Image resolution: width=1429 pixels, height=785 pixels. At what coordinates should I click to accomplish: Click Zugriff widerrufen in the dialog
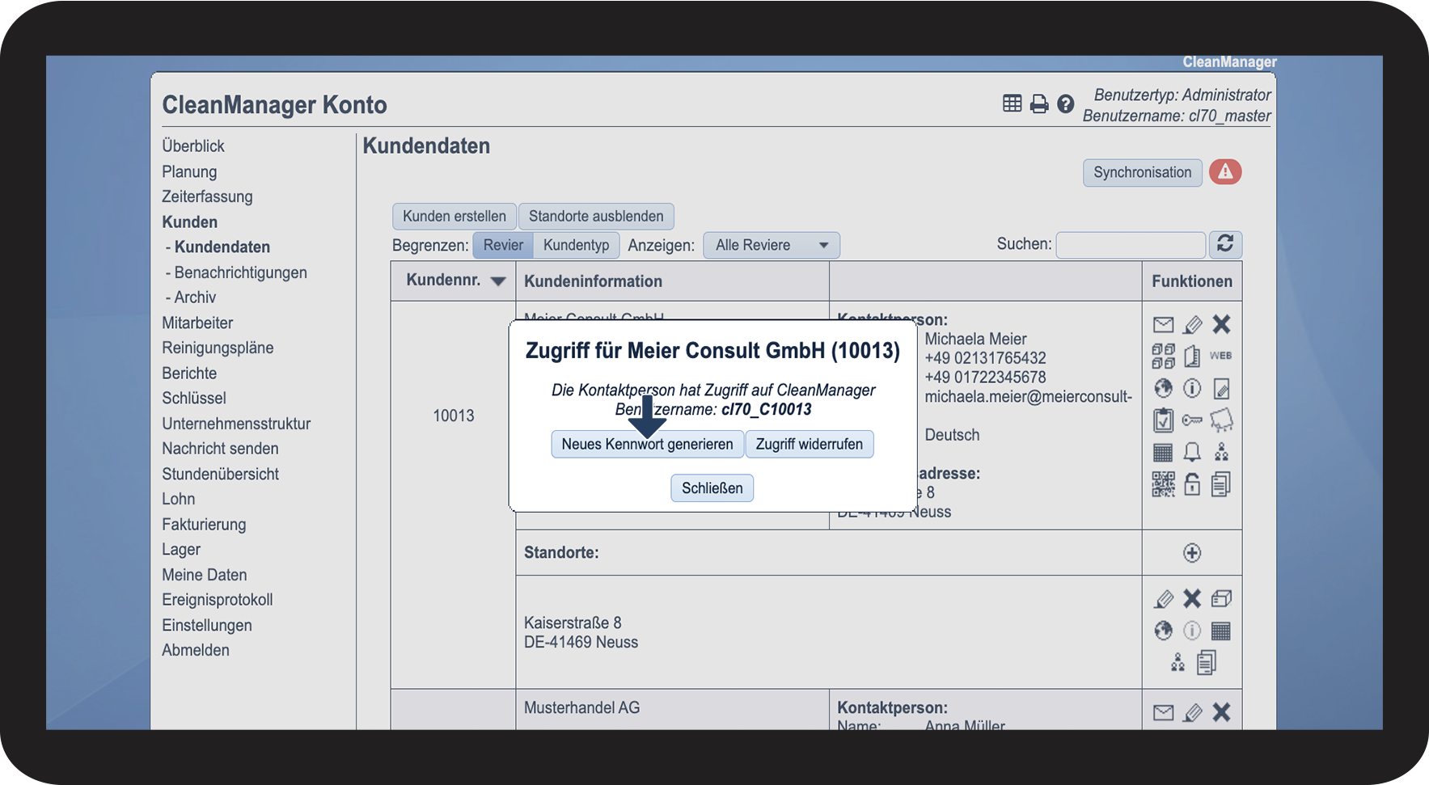[x=809, y=444]
